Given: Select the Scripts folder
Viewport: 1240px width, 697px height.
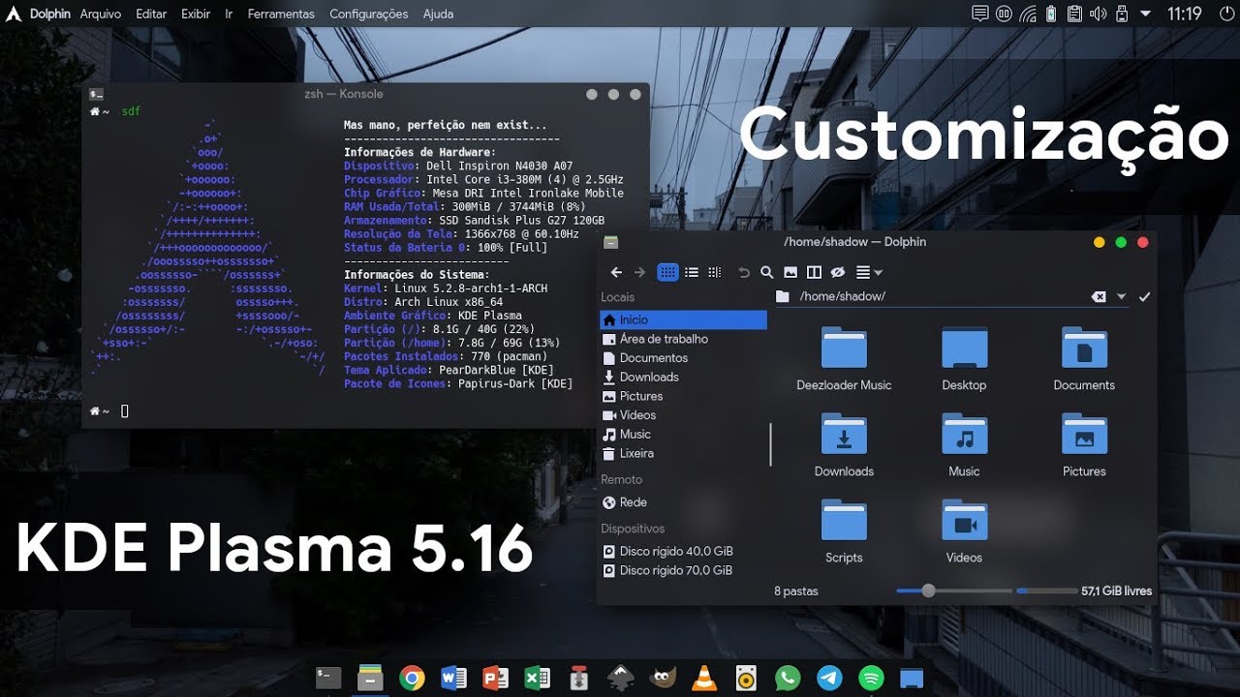Looking at the screenshot, I should [844, 530].
